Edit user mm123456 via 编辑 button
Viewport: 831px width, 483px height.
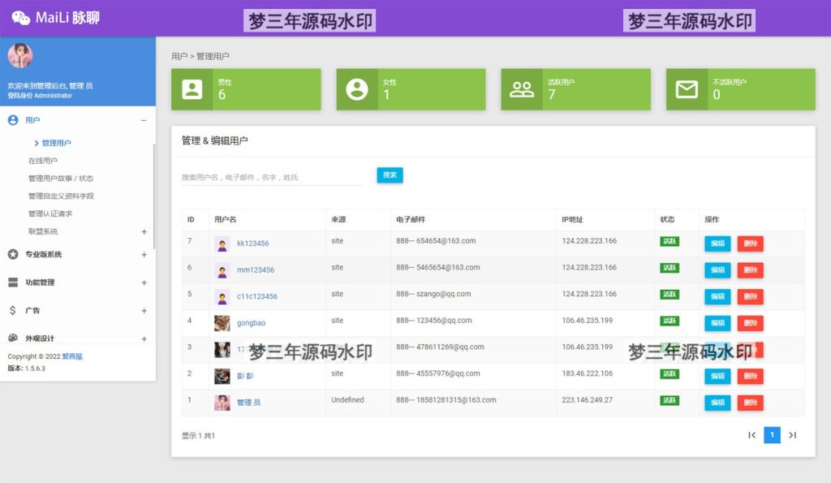pos(717,270)
